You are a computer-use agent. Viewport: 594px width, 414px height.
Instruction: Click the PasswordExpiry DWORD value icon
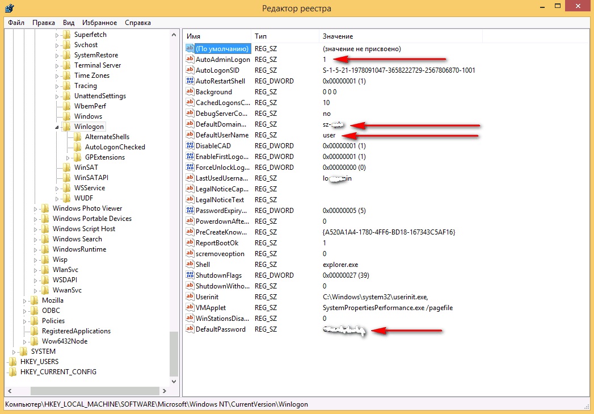click(190, 211)
